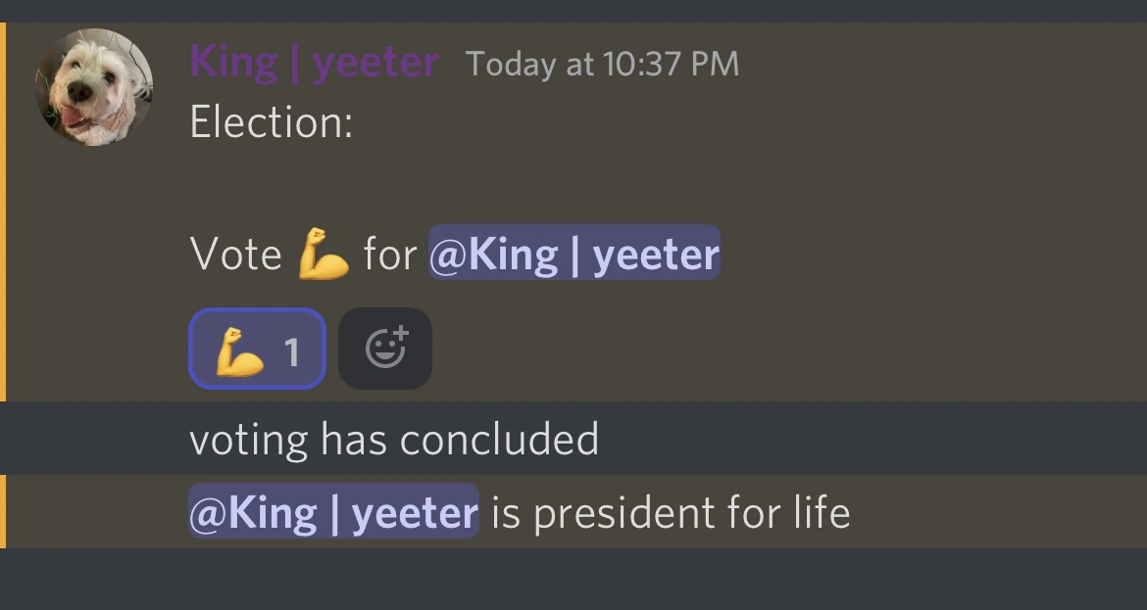Click the purple King | yeeter author name
The width and height of the screenshot is (1147, 610).
pos(314,64)
